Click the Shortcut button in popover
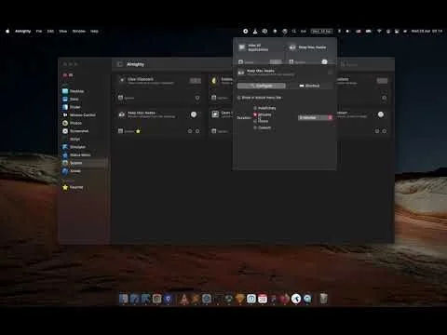Viewport: 447px width, 335px height. click(x=309, y=86)
